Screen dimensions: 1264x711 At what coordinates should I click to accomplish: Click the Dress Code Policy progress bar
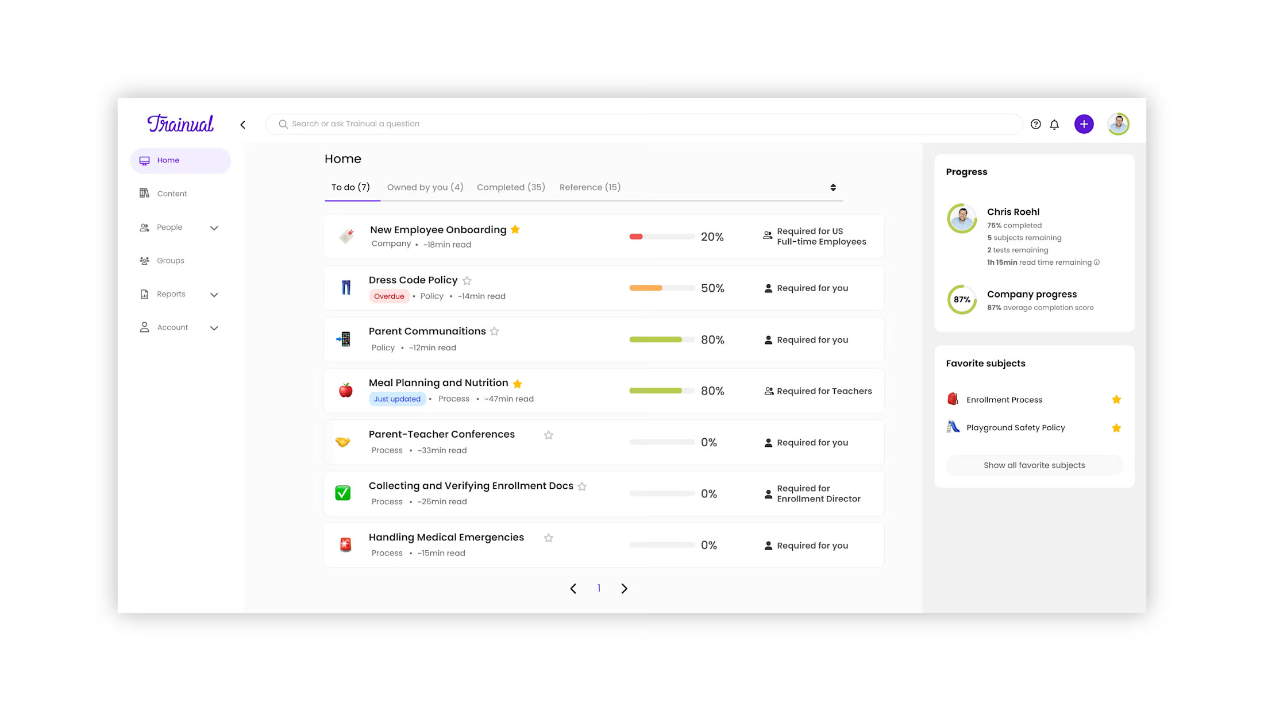pos(661,288)
